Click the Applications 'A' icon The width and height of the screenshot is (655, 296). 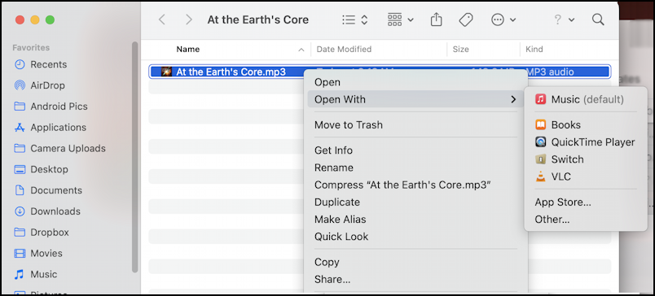(20, 127)
